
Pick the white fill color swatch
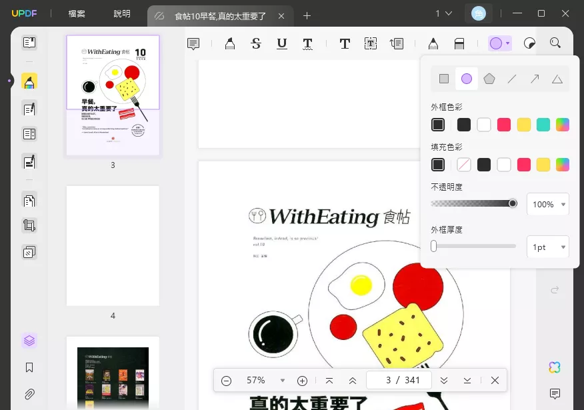click(504, 165)
